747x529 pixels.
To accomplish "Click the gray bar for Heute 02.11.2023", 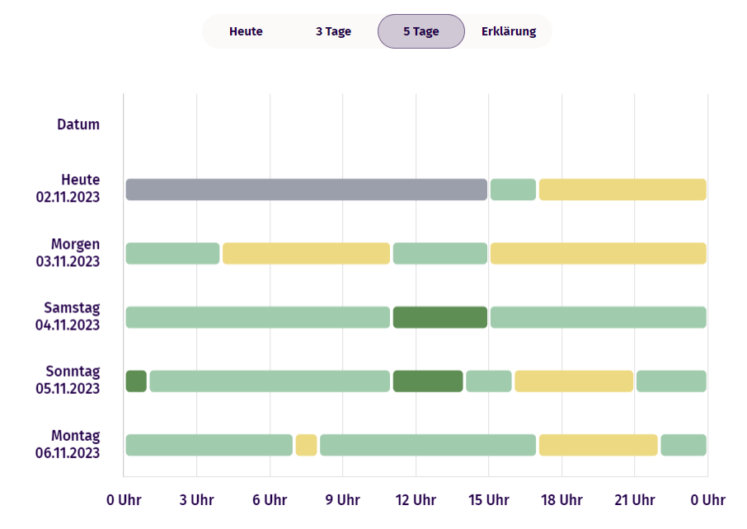I will click(306, 190).
